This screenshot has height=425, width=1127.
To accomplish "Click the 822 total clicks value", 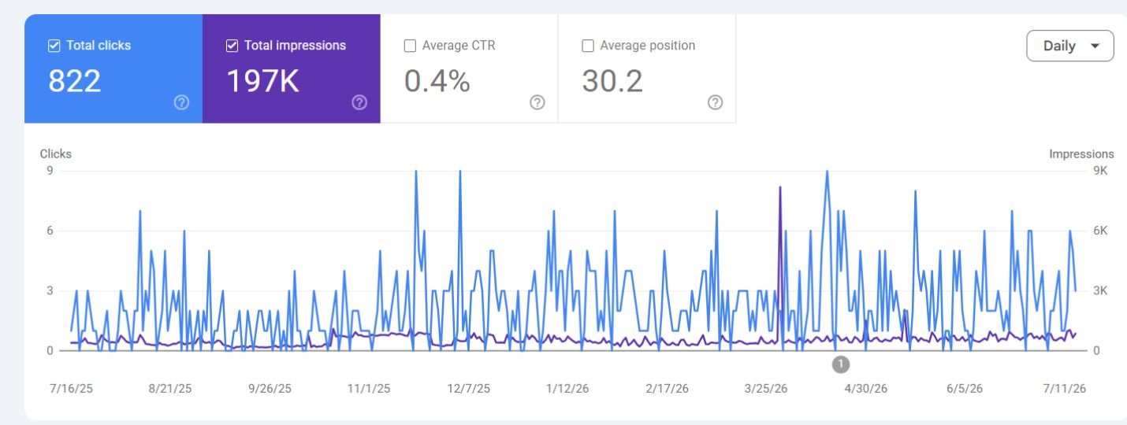I will point(75,81).
